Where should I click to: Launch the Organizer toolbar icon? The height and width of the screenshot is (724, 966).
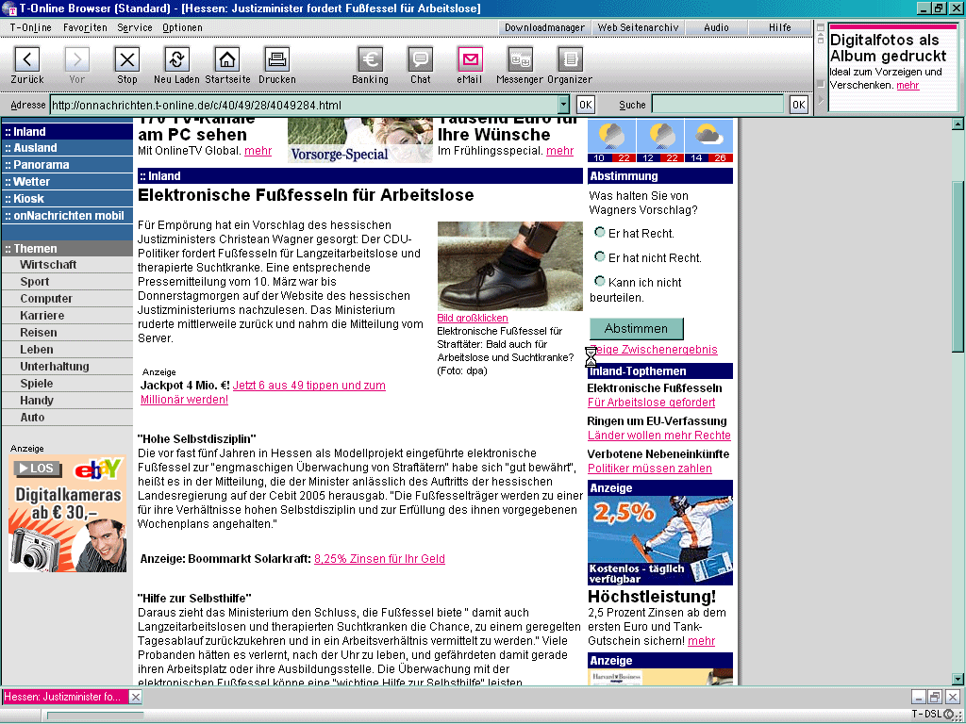click(570, 60)
